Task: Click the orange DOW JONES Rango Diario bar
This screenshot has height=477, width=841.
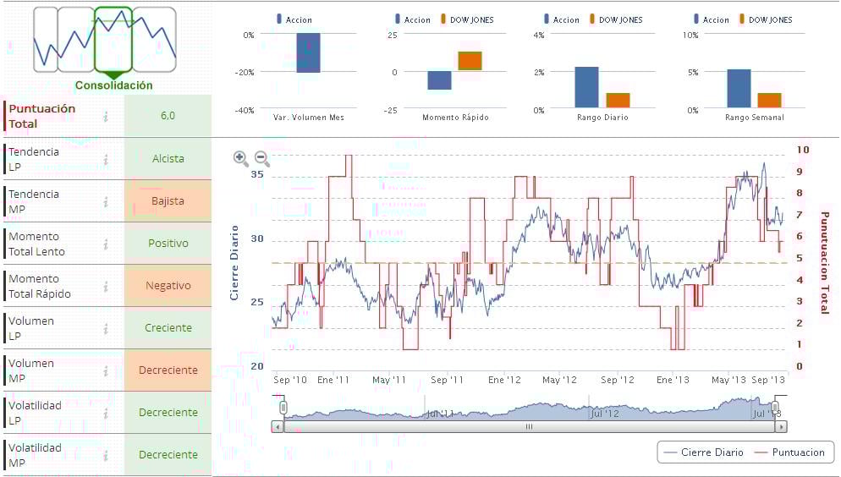Action: point(618,101)
